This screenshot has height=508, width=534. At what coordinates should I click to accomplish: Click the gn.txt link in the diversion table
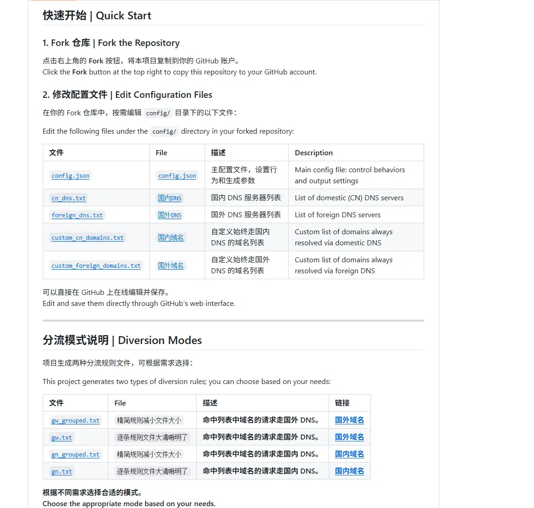(61, 471)
